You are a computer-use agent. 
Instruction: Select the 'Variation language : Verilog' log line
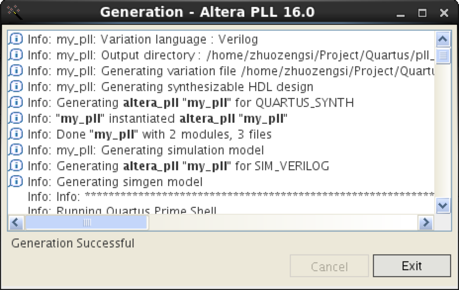coord(143,40)
